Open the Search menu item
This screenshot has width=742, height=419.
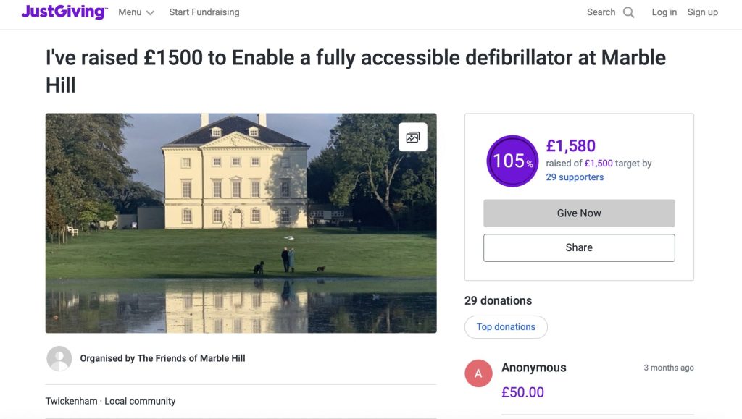coord(601,12)
